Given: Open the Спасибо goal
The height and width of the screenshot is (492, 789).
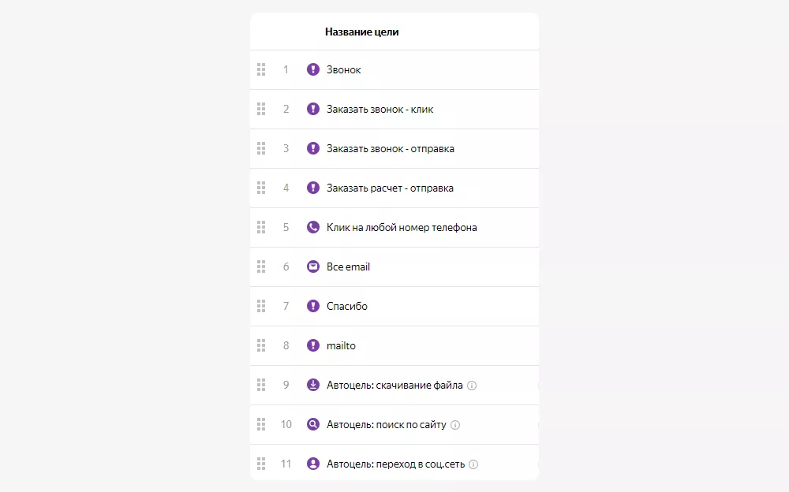Looking at the screenshot, I should (347, 306).
